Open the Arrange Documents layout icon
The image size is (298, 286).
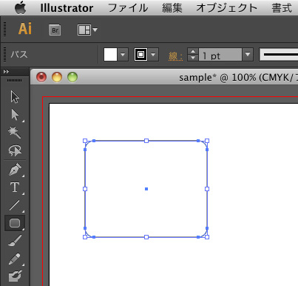(87, 30)
